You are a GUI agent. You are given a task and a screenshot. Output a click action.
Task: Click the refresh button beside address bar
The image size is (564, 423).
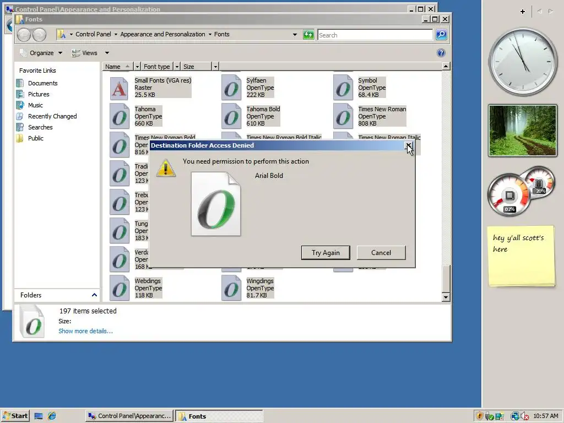click(308, 35)
